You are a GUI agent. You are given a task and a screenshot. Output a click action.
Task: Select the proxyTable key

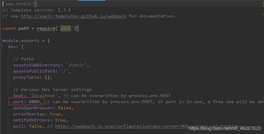[26, 77]
